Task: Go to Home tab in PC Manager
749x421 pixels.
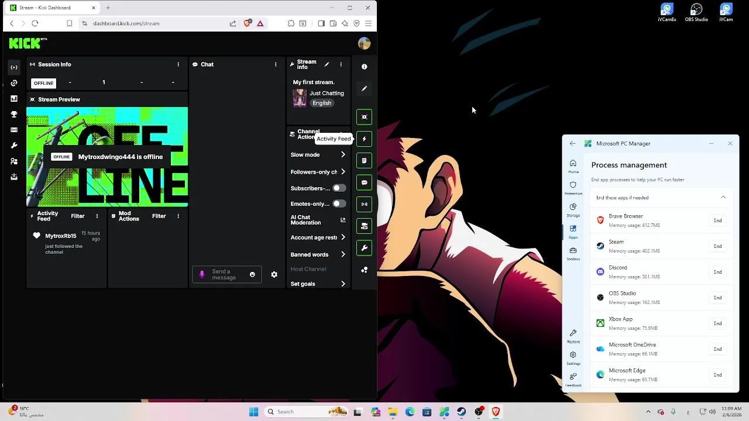Action: coord(573,166)
